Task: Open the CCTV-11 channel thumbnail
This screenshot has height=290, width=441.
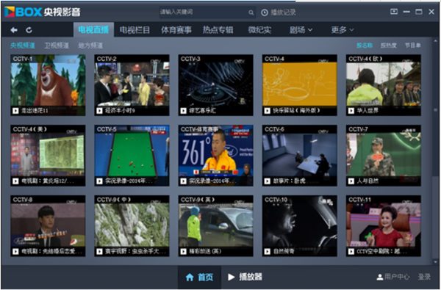Action: (384, 226)
